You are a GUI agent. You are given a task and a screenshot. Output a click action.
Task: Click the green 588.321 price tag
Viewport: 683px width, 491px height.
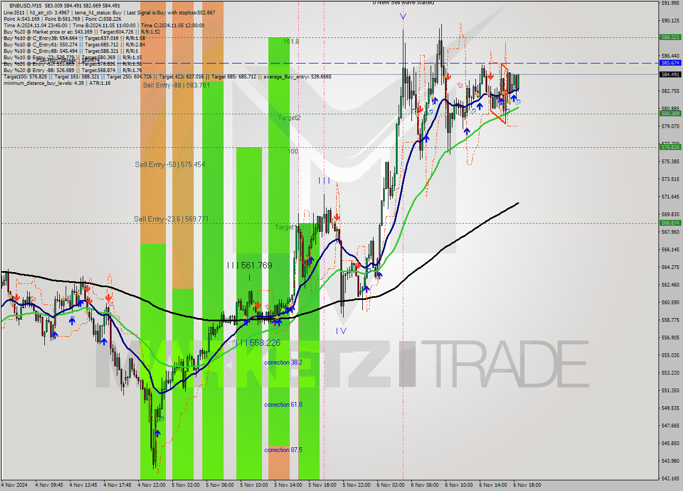pyautogui.click(x=670, y=37)
